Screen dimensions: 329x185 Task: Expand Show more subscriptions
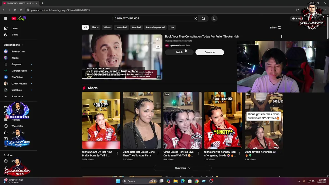point(17,96)
